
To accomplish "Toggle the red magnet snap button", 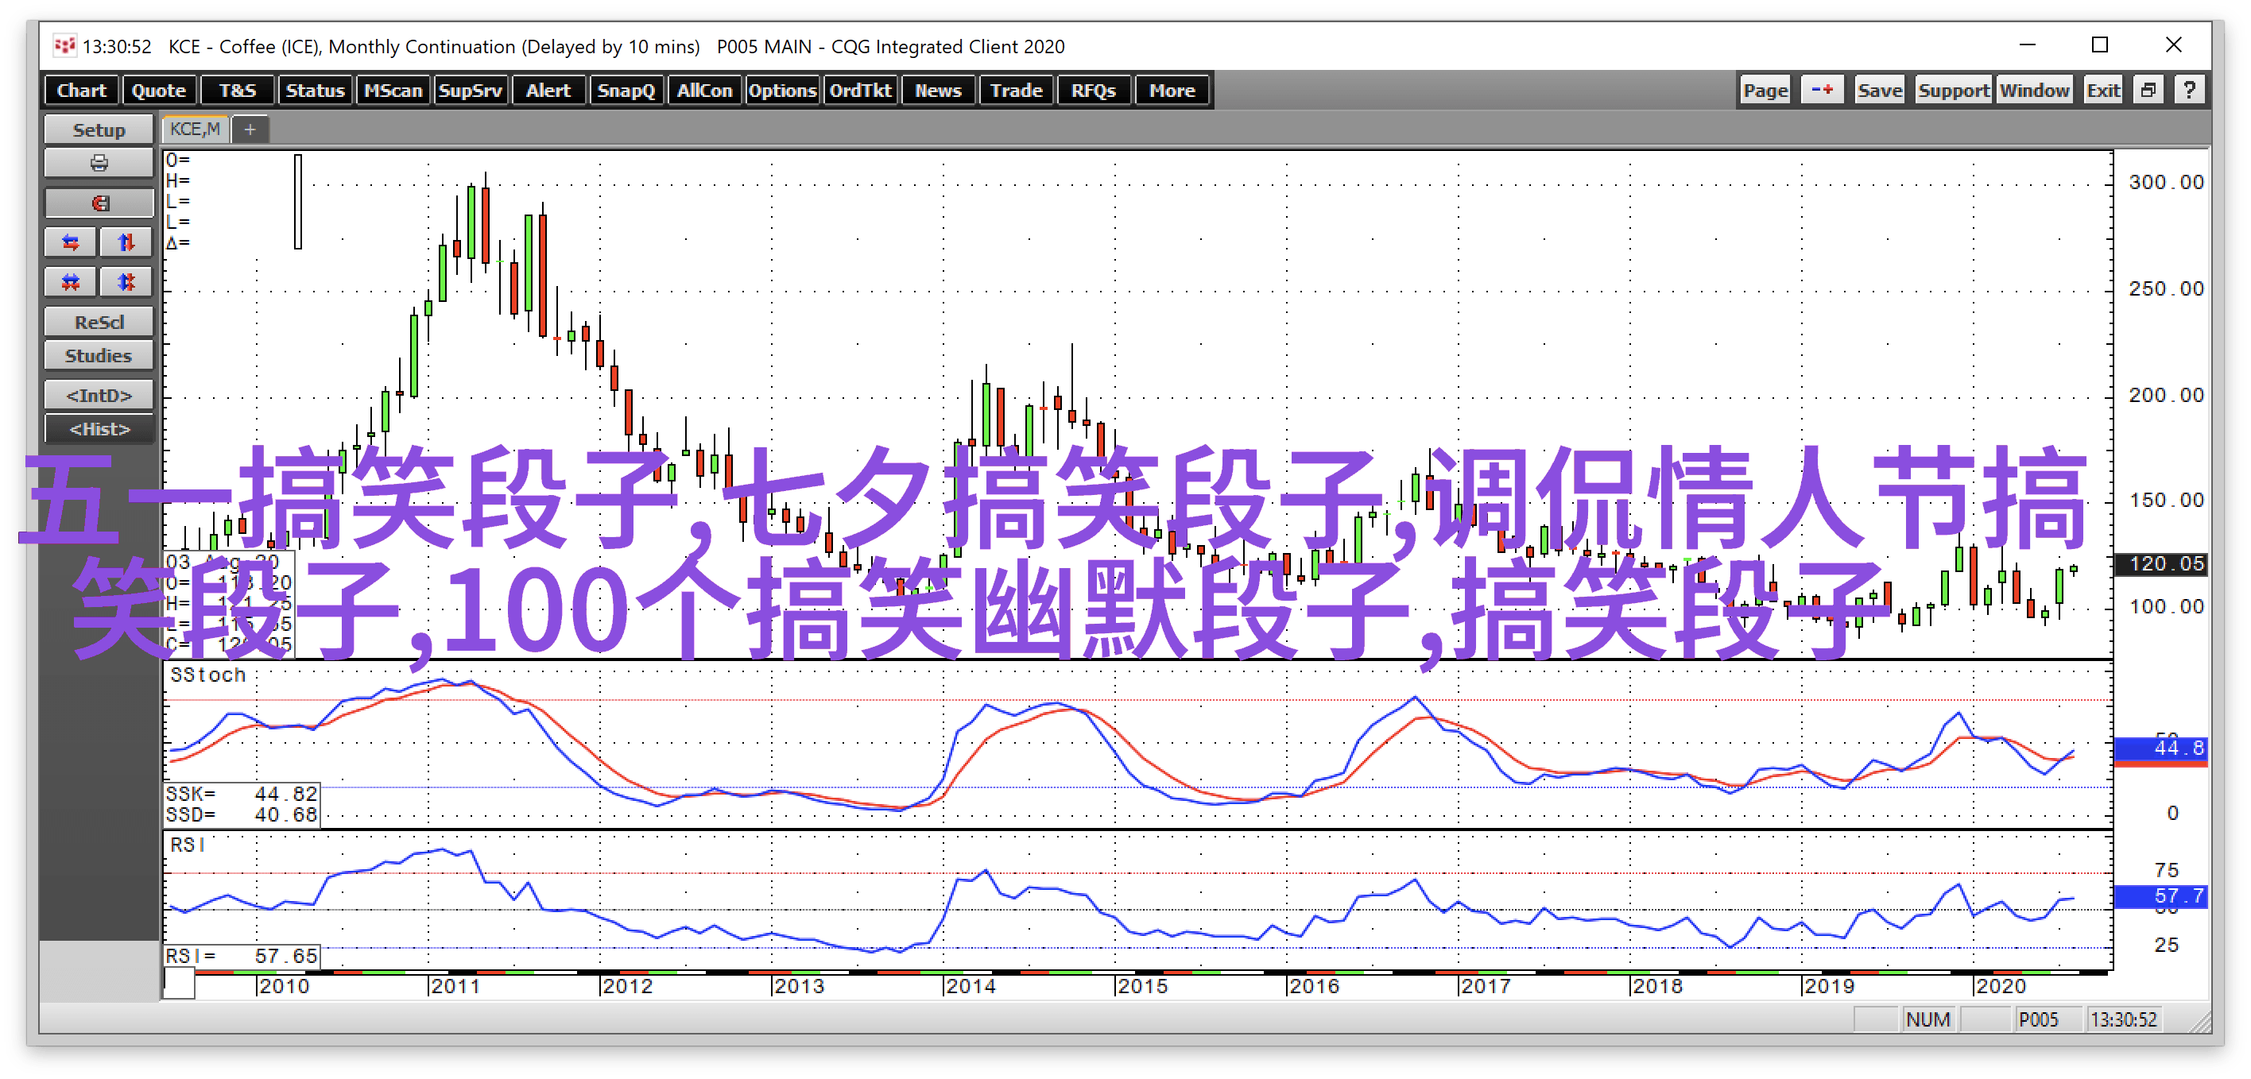I will click(x=99, y=203).
